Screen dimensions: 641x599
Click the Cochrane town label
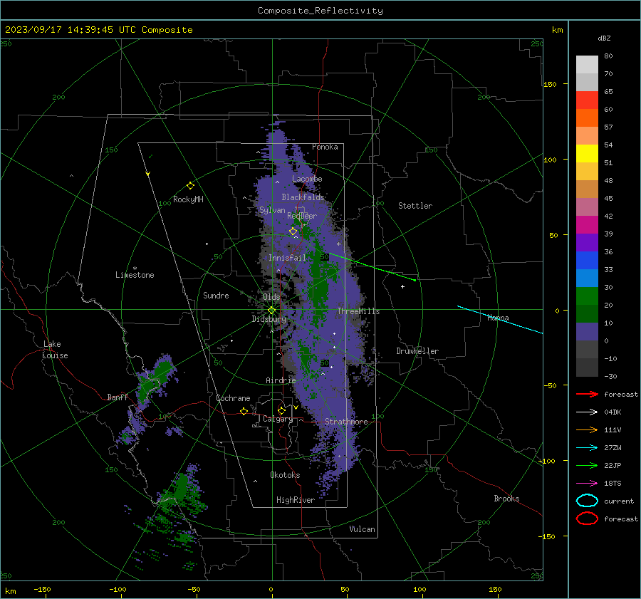click(x=233, y=398)
